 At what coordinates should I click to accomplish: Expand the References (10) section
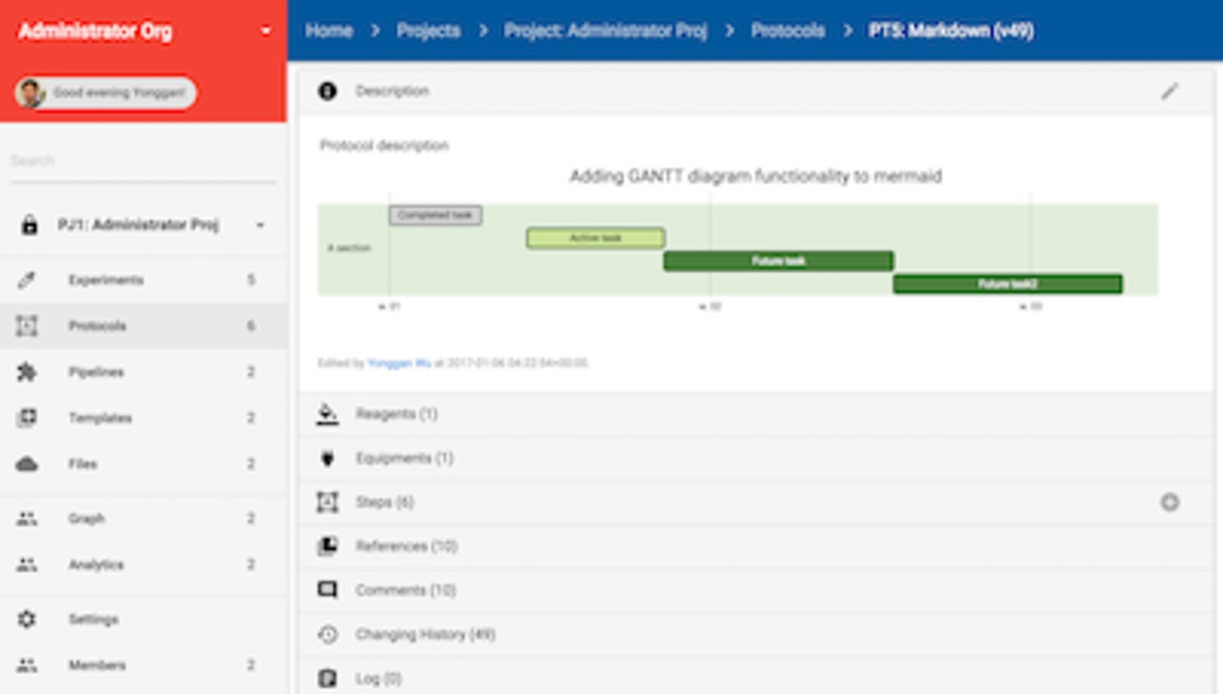[x=406, y=546]
